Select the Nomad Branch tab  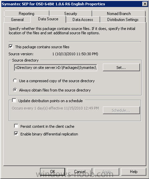tap(119, 14)
